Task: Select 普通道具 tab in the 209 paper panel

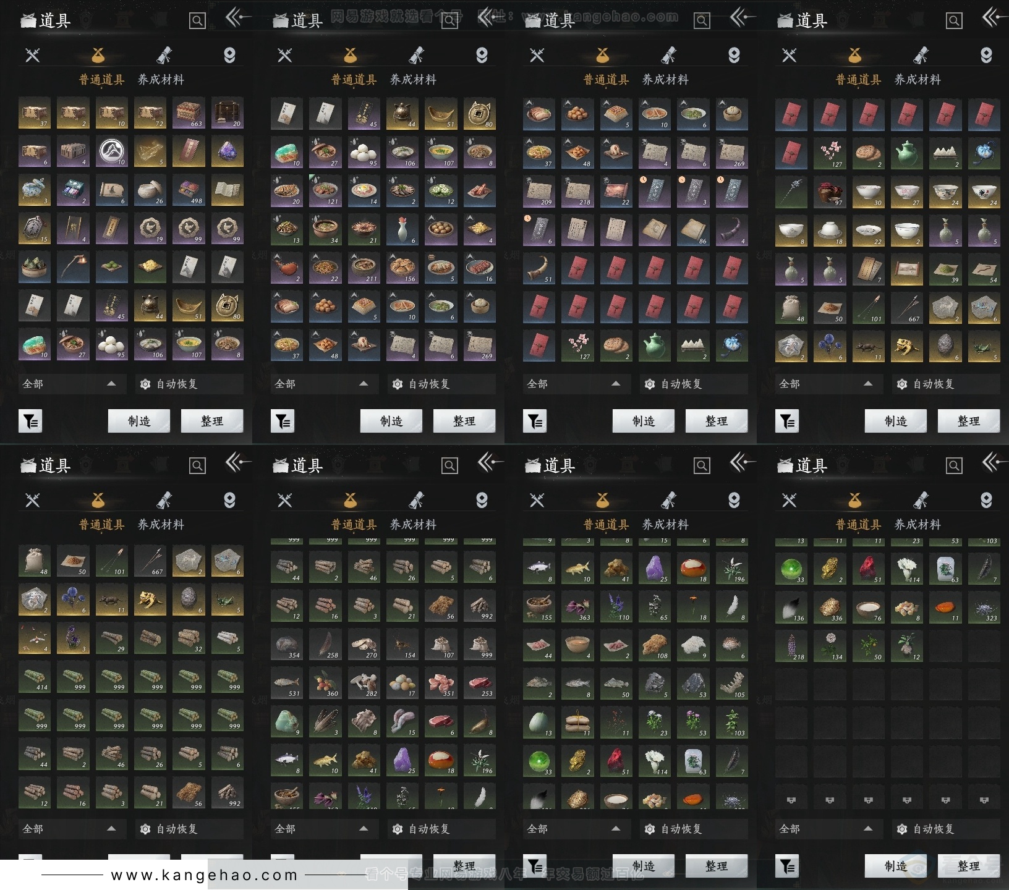Action: pos(606,80)
